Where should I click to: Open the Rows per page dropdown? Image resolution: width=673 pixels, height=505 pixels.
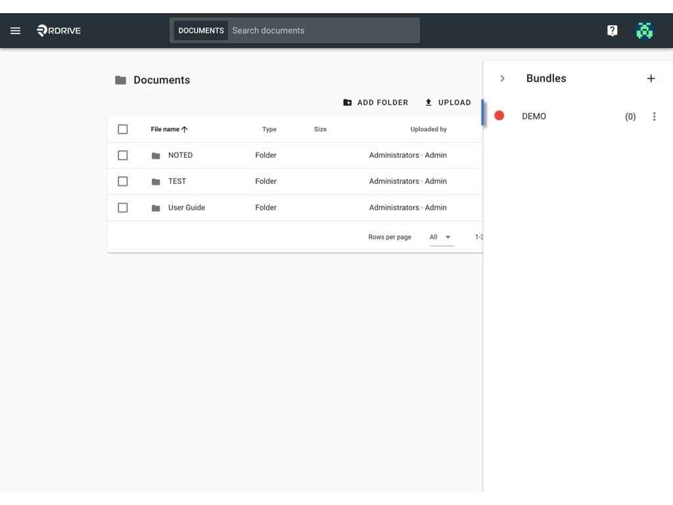click(442, 237)
